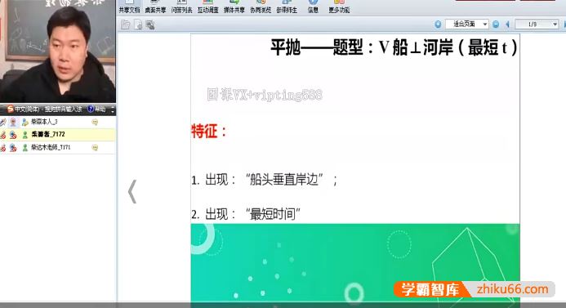This screenshot has height=308, width=566.
Task: Open the 更多功能 more features menu
Action: tap(339, 7)
